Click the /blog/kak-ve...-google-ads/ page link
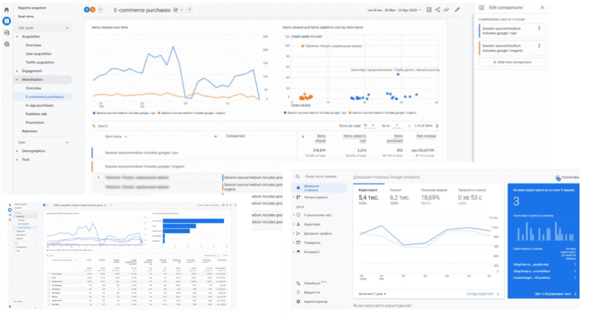 coord(531,264)
